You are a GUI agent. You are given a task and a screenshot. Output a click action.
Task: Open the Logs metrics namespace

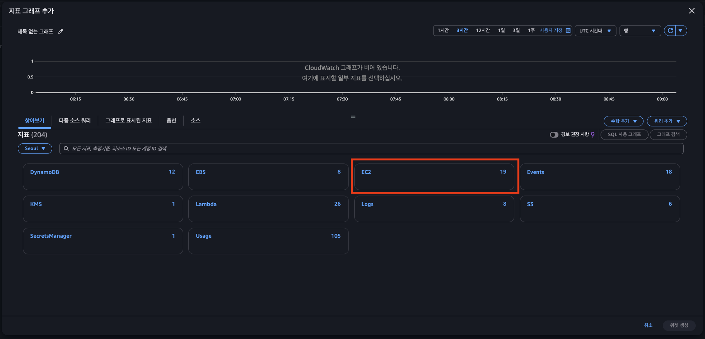click(434, 209)
